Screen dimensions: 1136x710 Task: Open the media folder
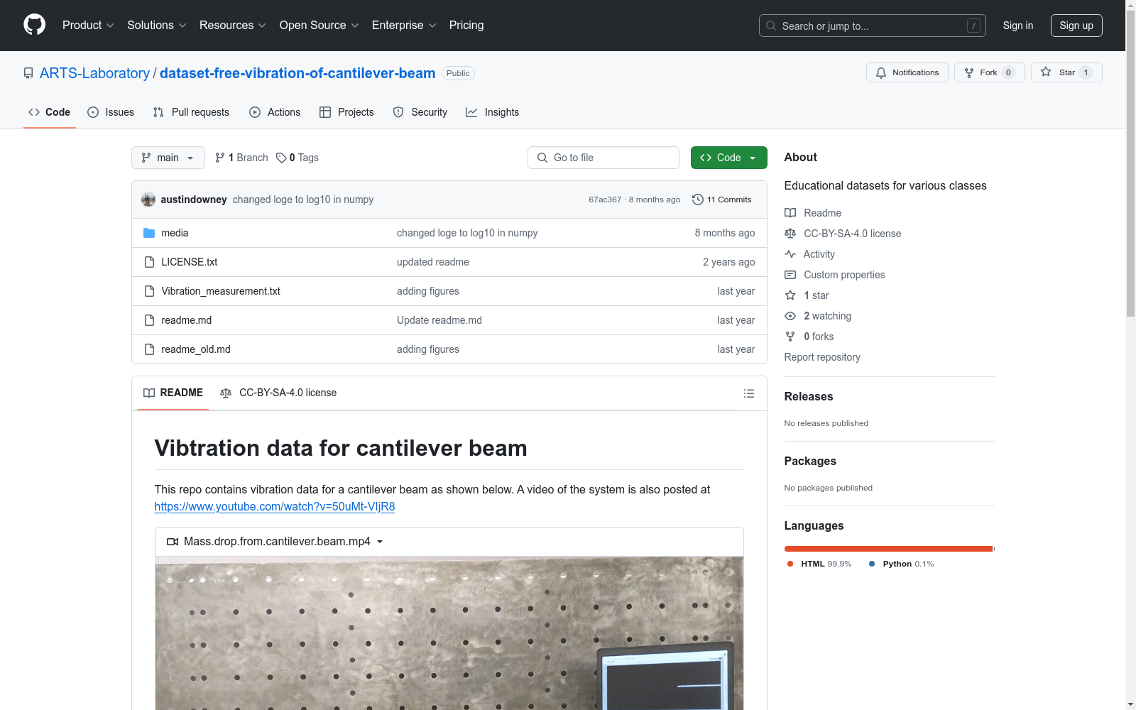click(175, 233)
